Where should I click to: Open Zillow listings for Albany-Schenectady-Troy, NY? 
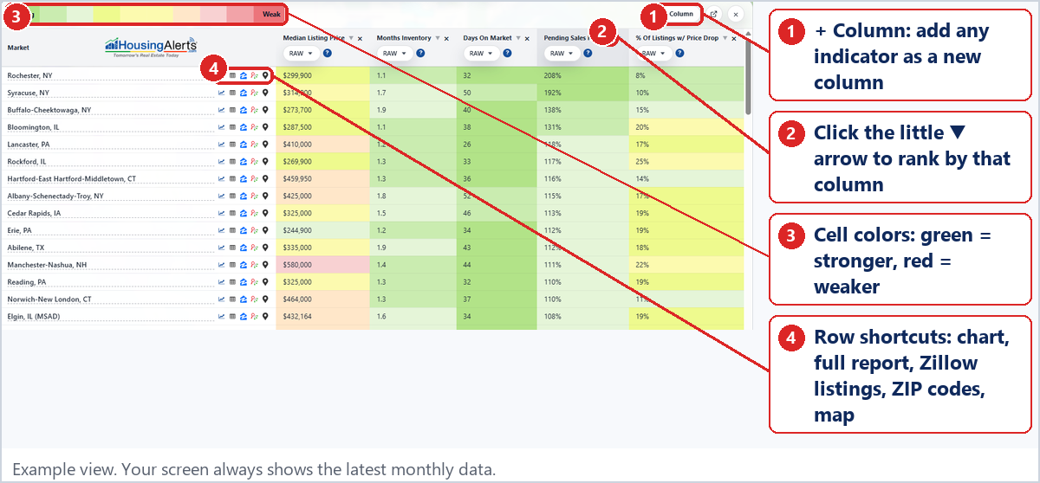coord(244,196)
